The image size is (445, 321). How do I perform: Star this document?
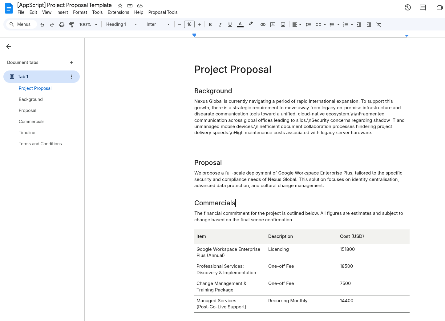[120, 6]
